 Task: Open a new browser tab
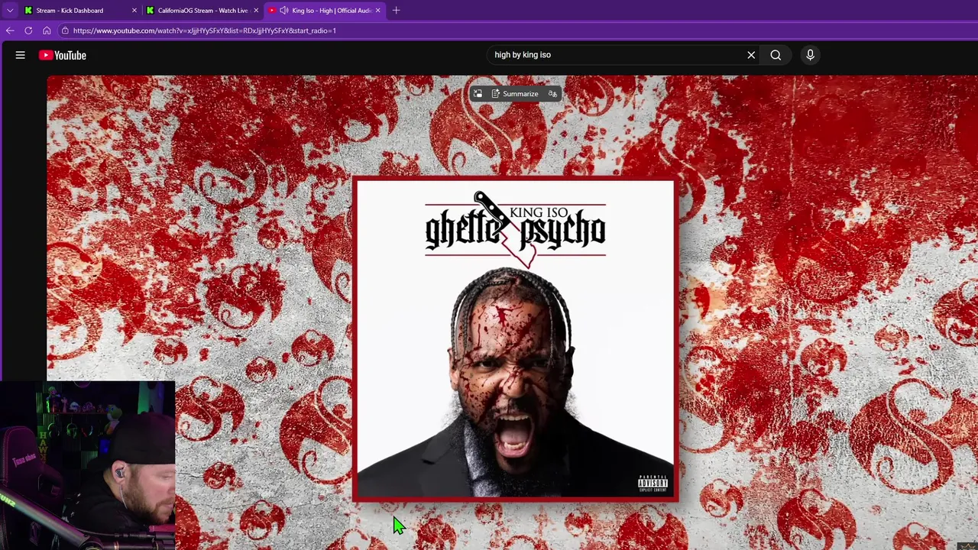[396, 11]
